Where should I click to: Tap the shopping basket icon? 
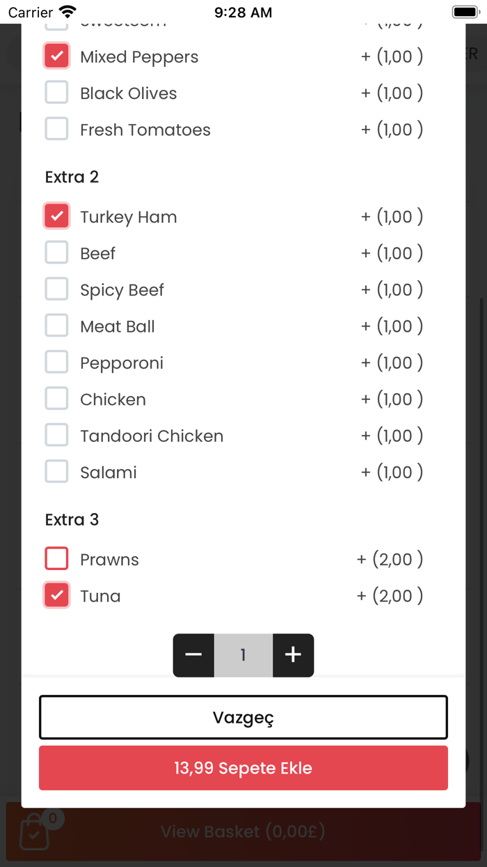pos(34,834)
